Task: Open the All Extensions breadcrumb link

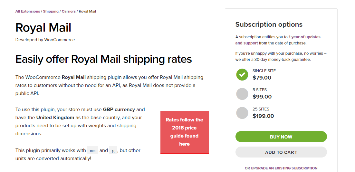Action: click(28, 11)
